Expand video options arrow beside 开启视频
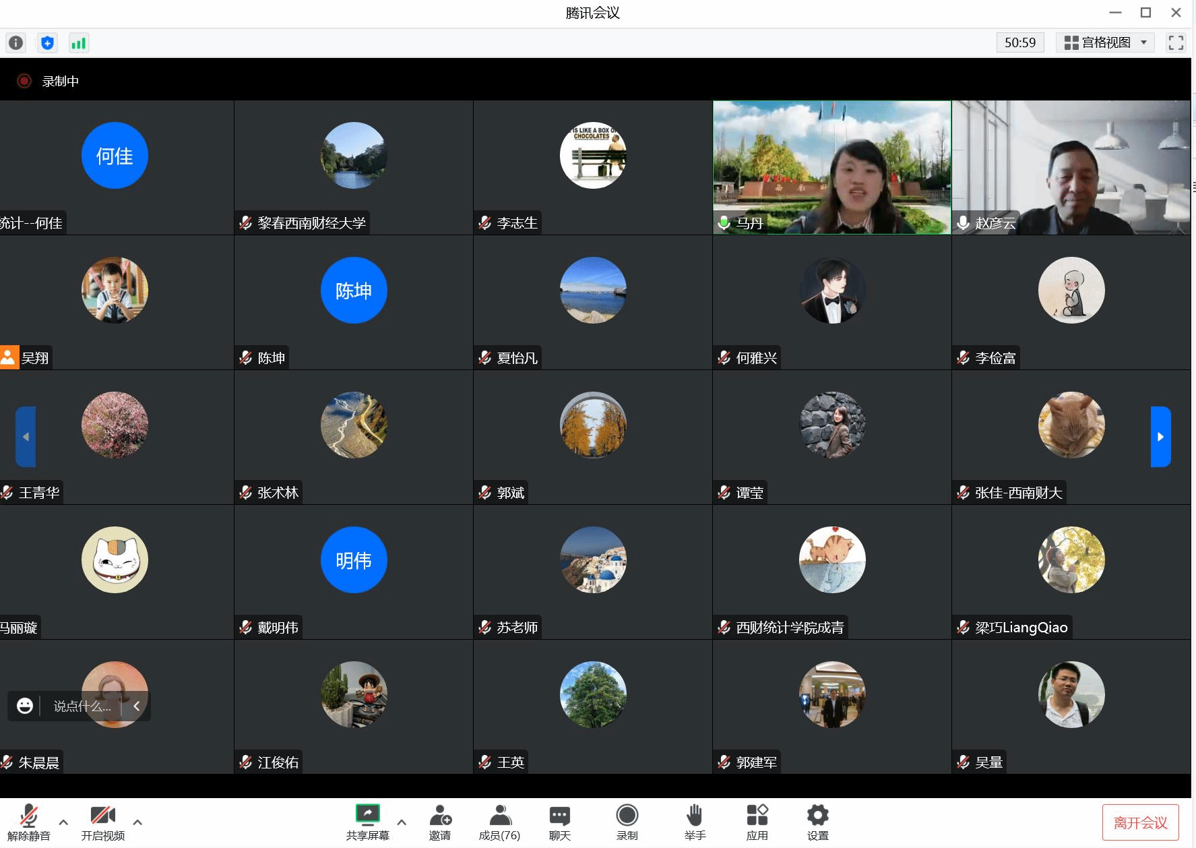Viewport: 1196px width, 848px height. coord(137,822)
